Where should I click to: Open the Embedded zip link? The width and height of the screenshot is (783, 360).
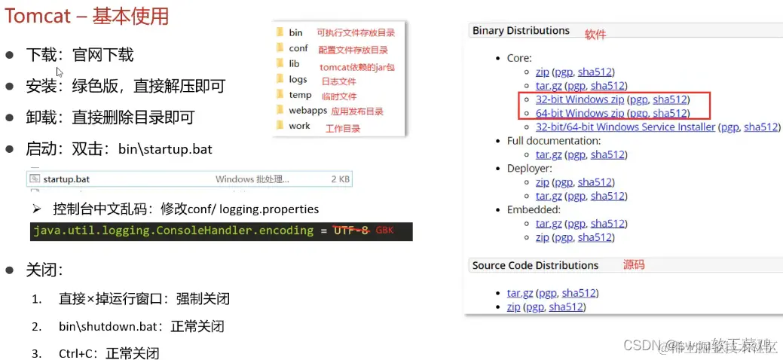click(x=543, y=238)
